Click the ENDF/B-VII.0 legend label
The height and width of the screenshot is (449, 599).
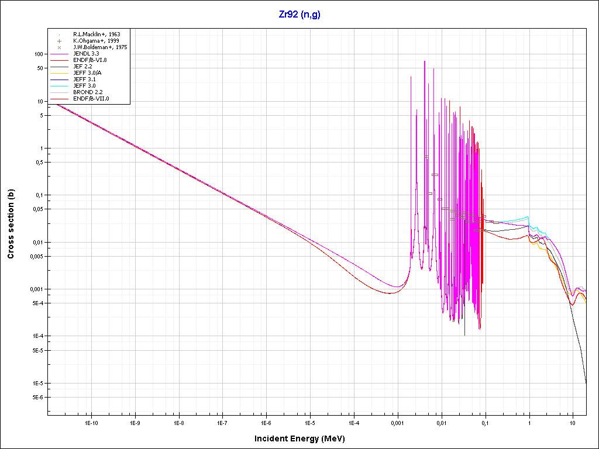[x=91, y=99]
